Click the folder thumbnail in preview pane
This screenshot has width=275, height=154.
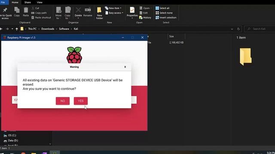[245, 56]
